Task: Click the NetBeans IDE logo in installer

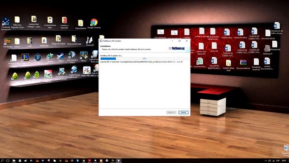Action: click(x=177, y=48)
